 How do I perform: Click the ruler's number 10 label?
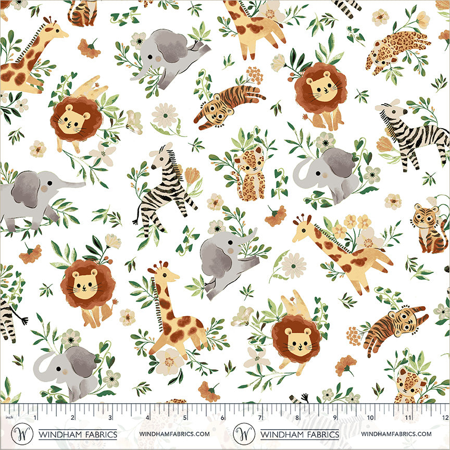pos(370,417)
